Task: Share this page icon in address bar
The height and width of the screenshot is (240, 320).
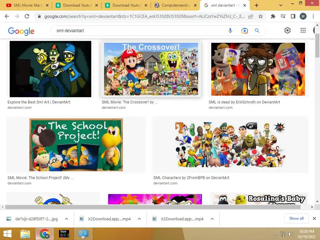Action: coord(251,16)
